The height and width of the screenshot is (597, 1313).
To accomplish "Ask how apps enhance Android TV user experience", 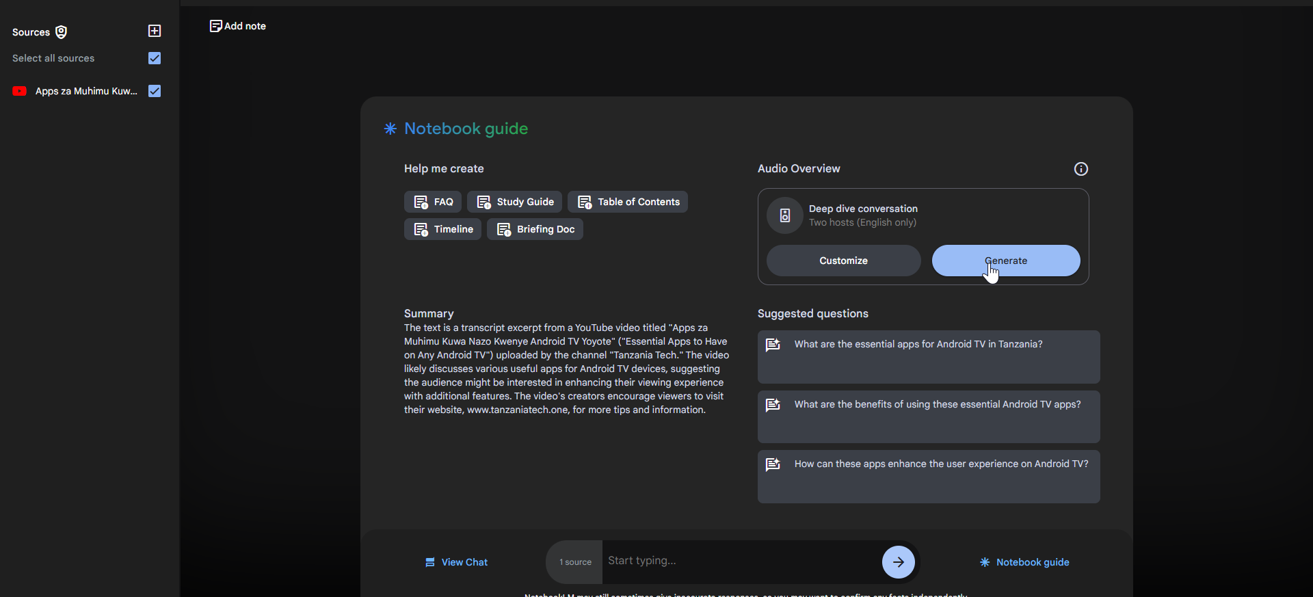I will coord(929,477).
